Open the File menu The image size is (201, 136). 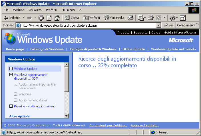(x=6, y=10)
